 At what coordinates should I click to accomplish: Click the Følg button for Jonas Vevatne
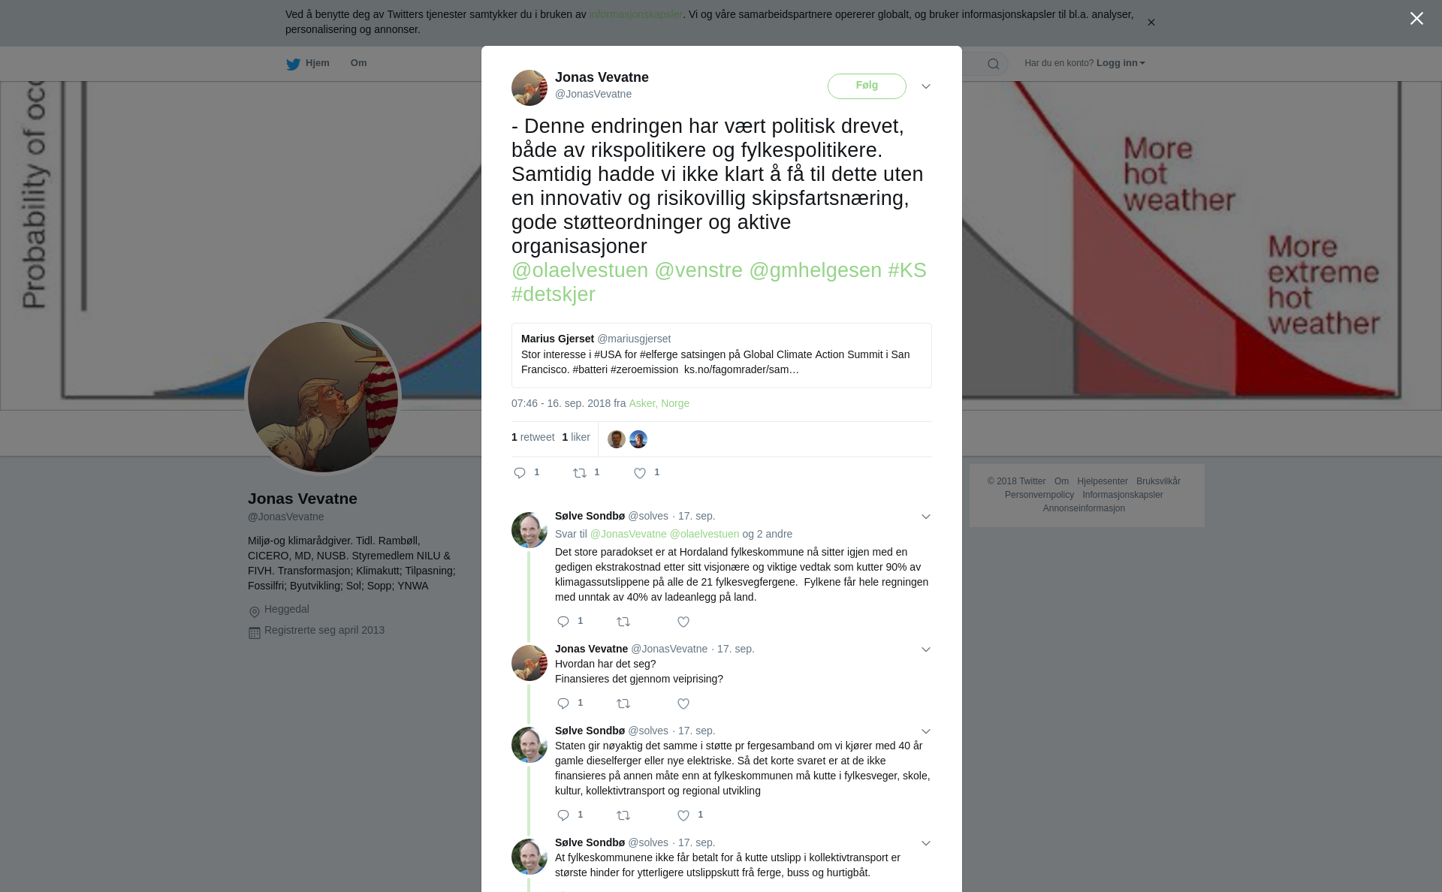pos(867,86)
